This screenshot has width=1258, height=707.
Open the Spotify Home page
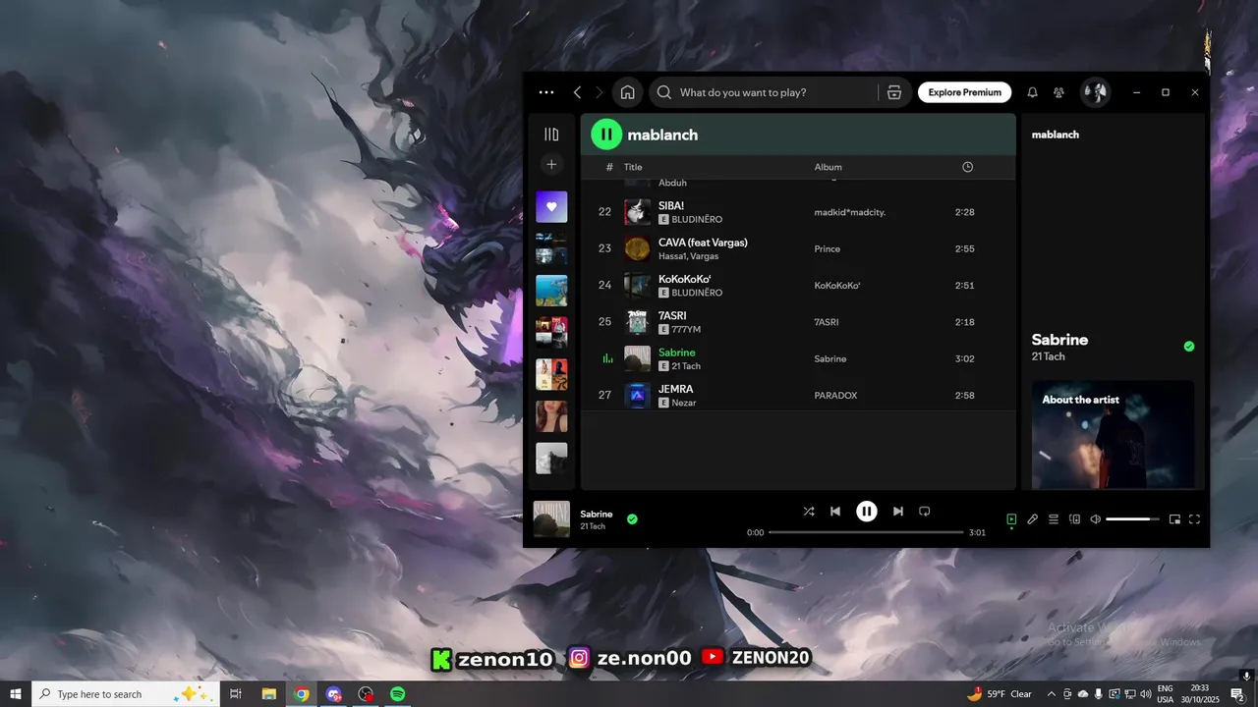point(627,92)
